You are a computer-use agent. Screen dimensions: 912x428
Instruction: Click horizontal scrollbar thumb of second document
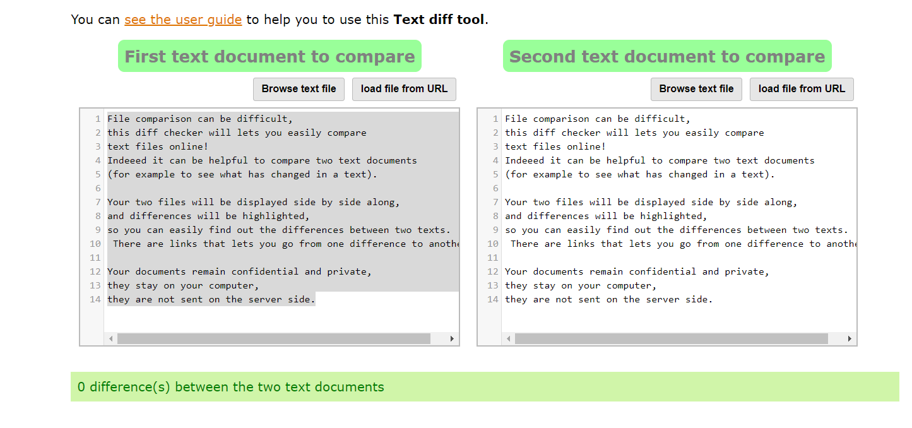[671, 339]
